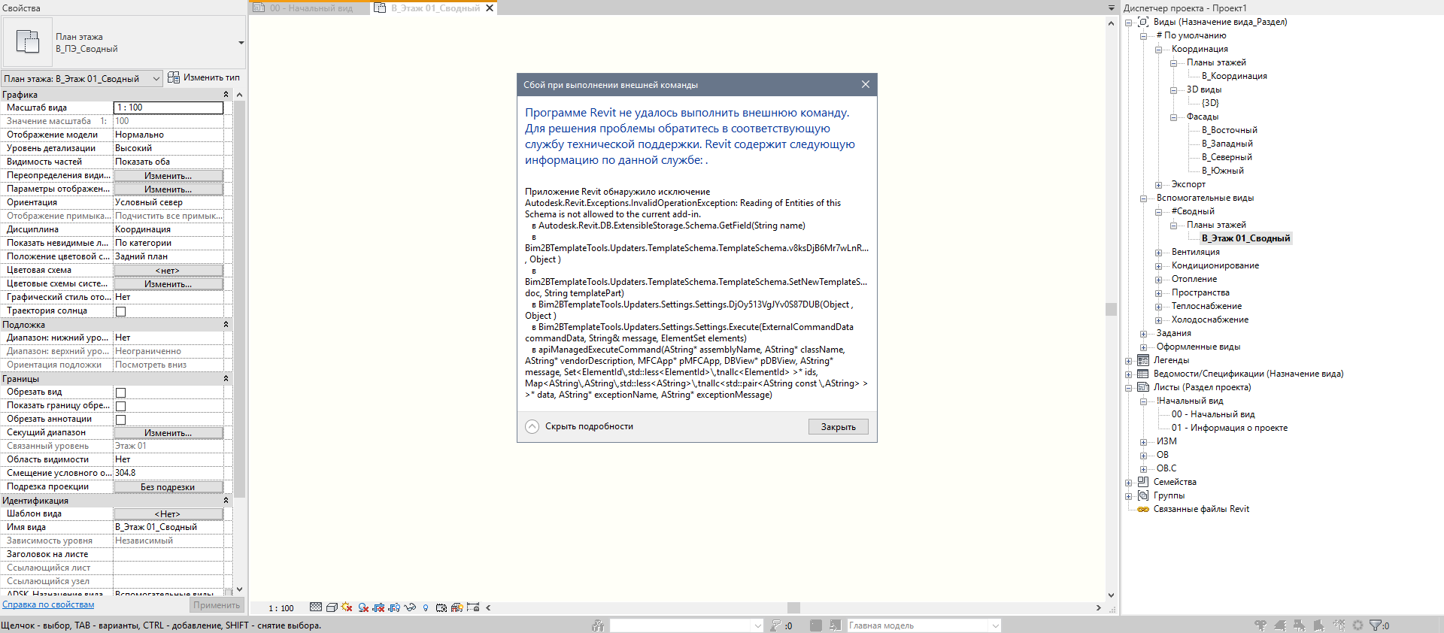Switch to the 00 - Начальный вид tab
Image resolution: width=1444 pixels, height=633 pixels.
311,8
